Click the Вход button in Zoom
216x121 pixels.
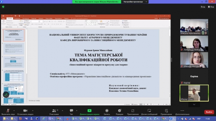click(203, 7)
